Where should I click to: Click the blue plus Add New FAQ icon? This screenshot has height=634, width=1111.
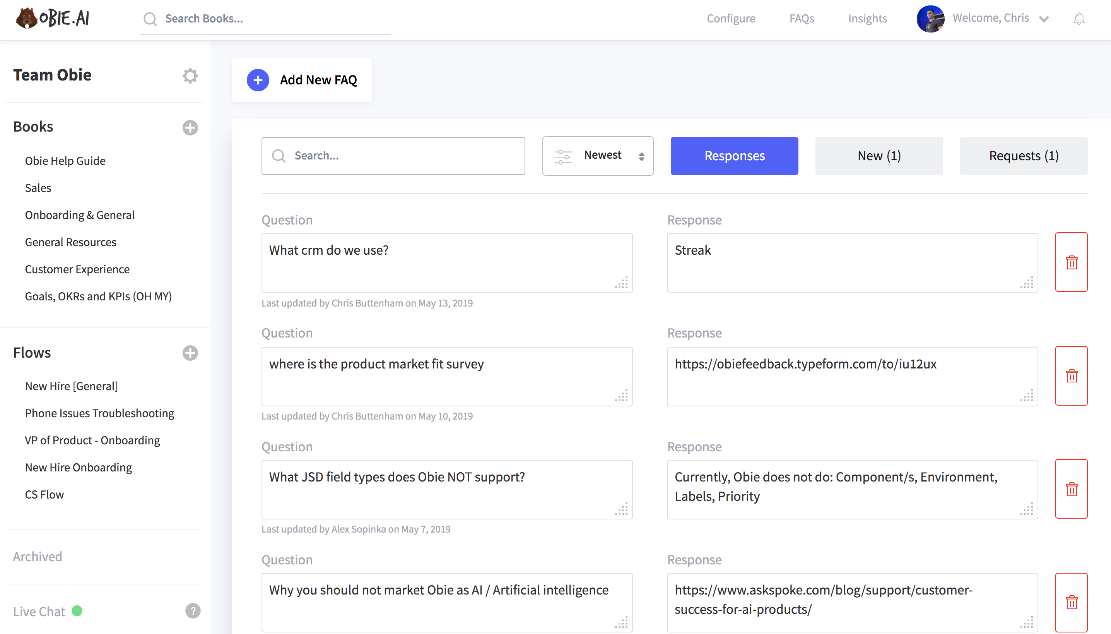(x=258, y=80)
